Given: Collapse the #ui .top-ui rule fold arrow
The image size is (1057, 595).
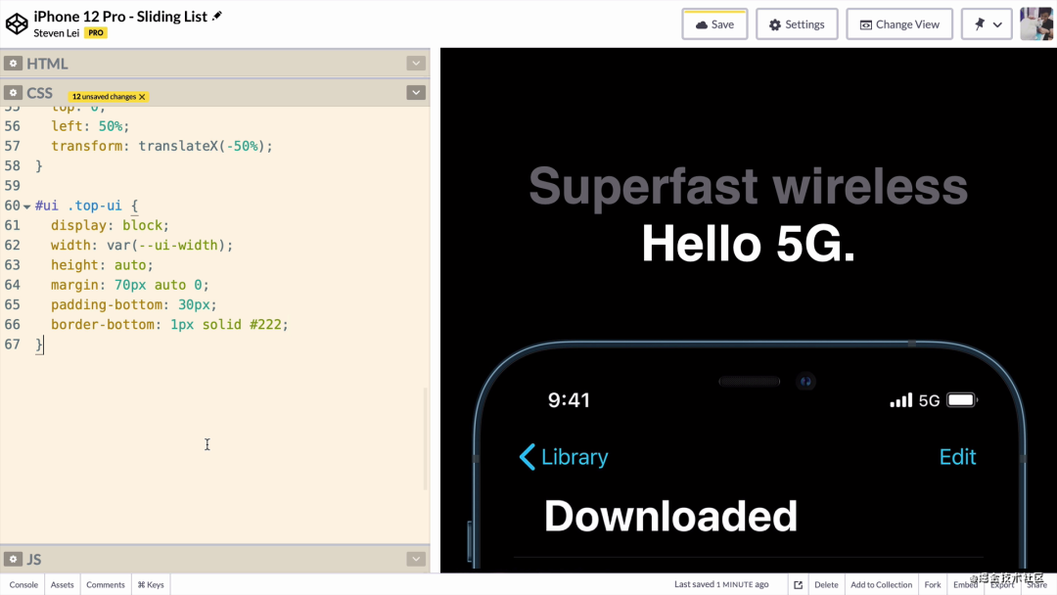Looking at the screenshot, I should point(27,206).
